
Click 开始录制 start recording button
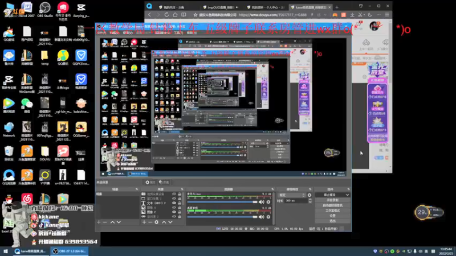click(332, 200)
